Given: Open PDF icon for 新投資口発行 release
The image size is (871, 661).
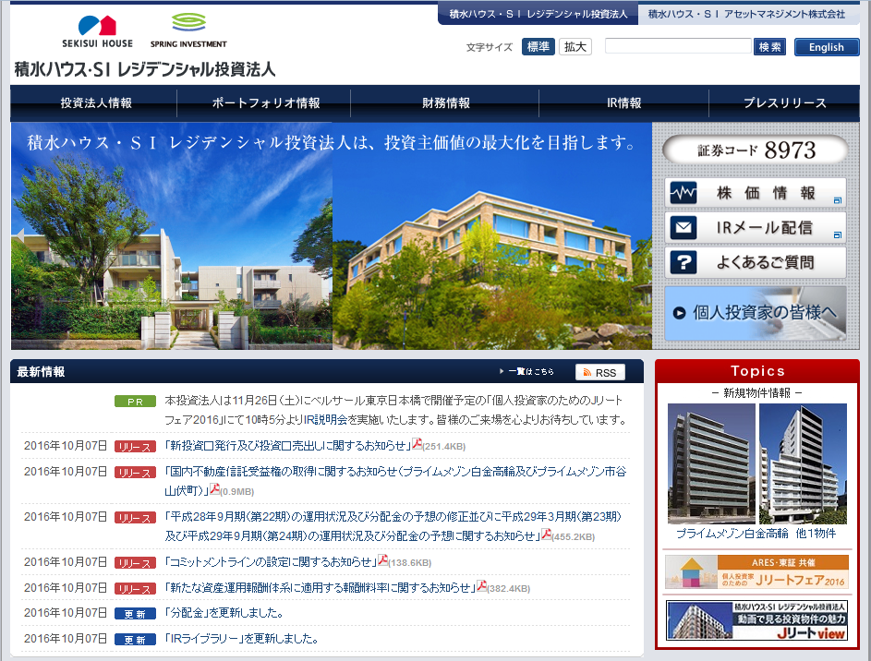Looking at the screenshot, I should (x=417, y=444).
